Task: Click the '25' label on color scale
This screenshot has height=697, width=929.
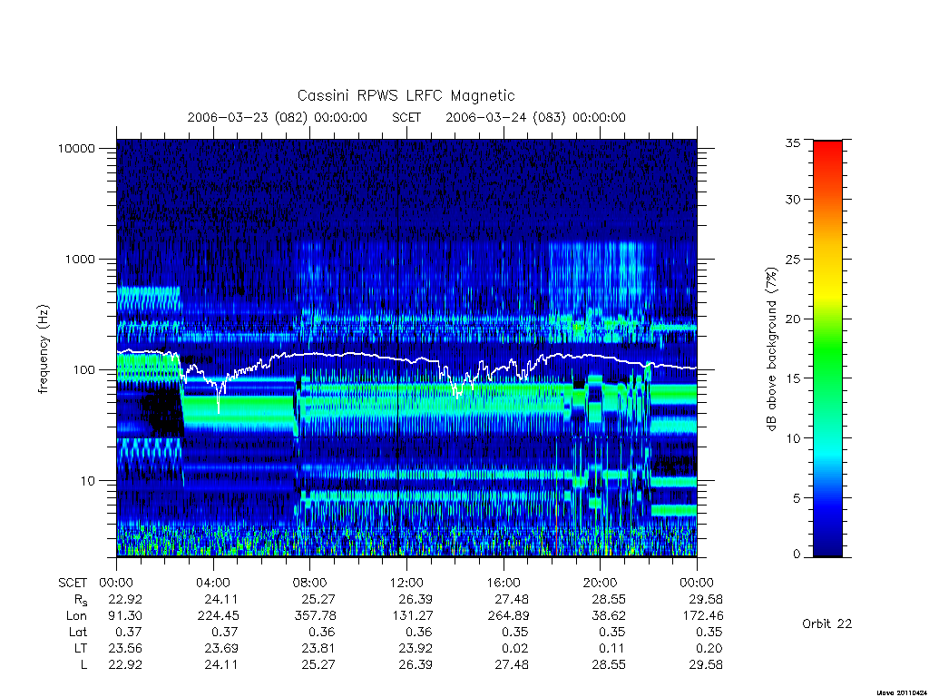Action: point(793,260)
